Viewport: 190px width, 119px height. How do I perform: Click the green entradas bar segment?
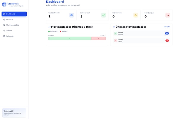point(69,38)
